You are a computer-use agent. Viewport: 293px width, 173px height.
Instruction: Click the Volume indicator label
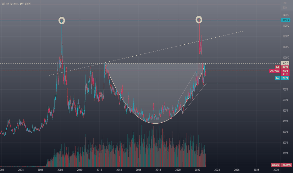click(276, 165)
